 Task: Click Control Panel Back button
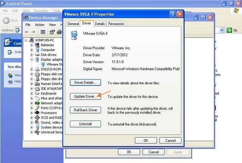10,20
